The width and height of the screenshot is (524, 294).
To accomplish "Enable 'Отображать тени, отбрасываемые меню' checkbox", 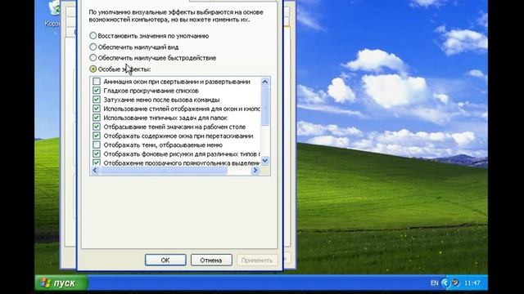I will (x=97, y=145).
